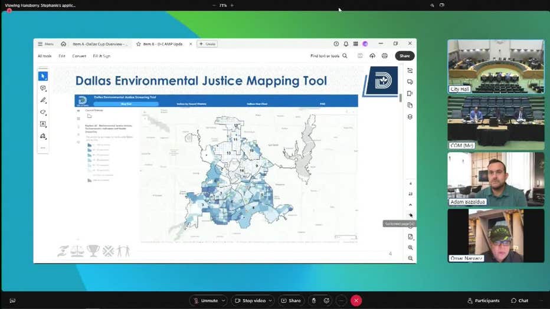Select the City Hall video thumbnail

[496, 66]
